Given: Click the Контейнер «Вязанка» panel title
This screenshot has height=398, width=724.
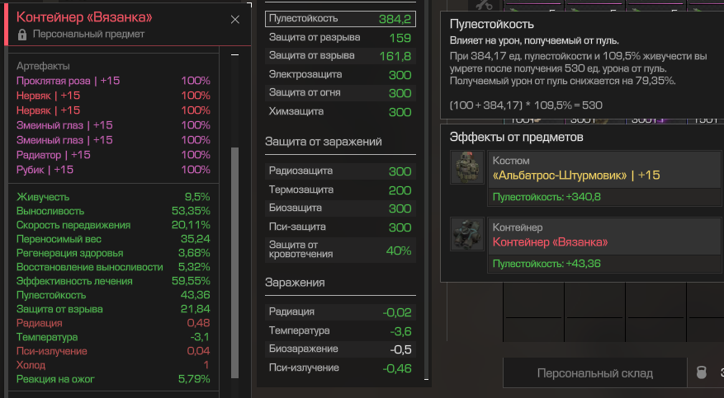Looking at the screenshot, I should pos(84,17).
